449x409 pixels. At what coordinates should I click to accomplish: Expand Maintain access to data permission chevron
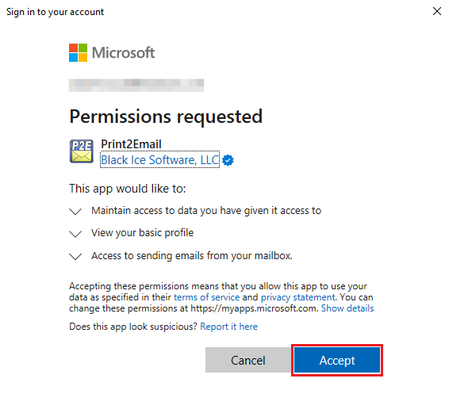pos(75,211)
